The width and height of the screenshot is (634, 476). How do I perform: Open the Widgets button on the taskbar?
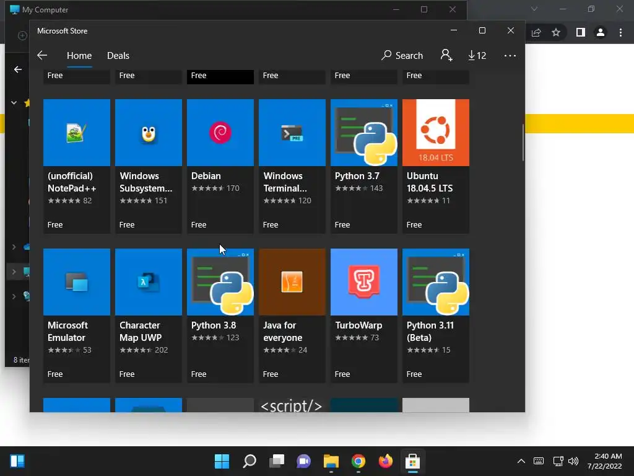point(17,461)
